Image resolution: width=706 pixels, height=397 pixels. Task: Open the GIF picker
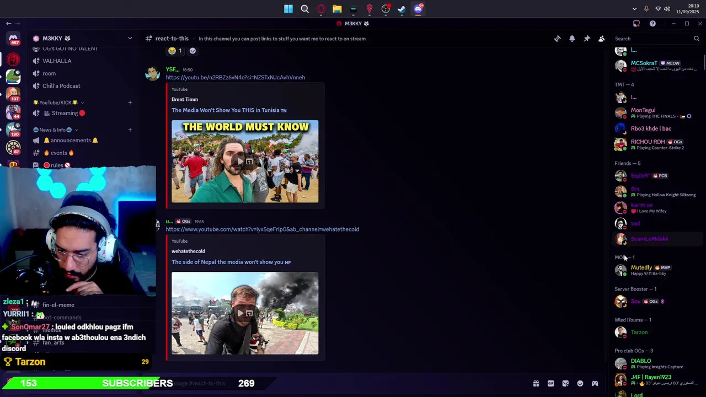[550, 383]
